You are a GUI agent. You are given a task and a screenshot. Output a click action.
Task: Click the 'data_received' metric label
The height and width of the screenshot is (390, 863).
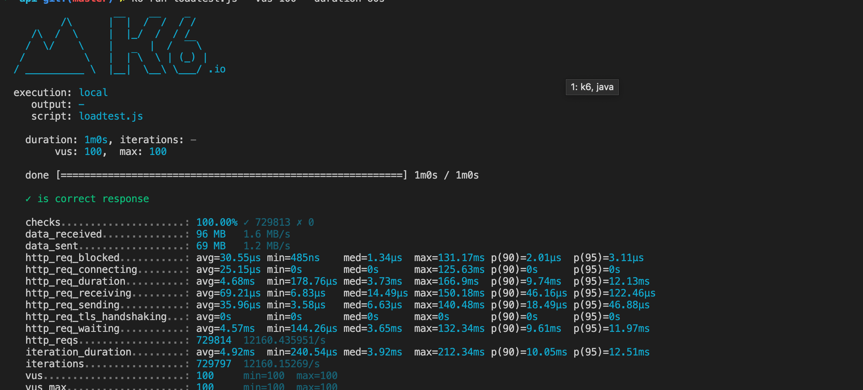click(x=64, y=234)
